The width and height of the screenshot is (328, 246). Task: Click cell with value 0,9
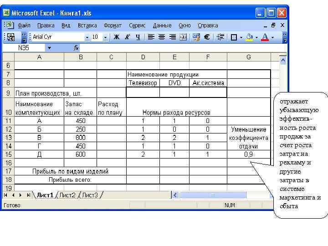pyautogui.click(x=249, y=154)
